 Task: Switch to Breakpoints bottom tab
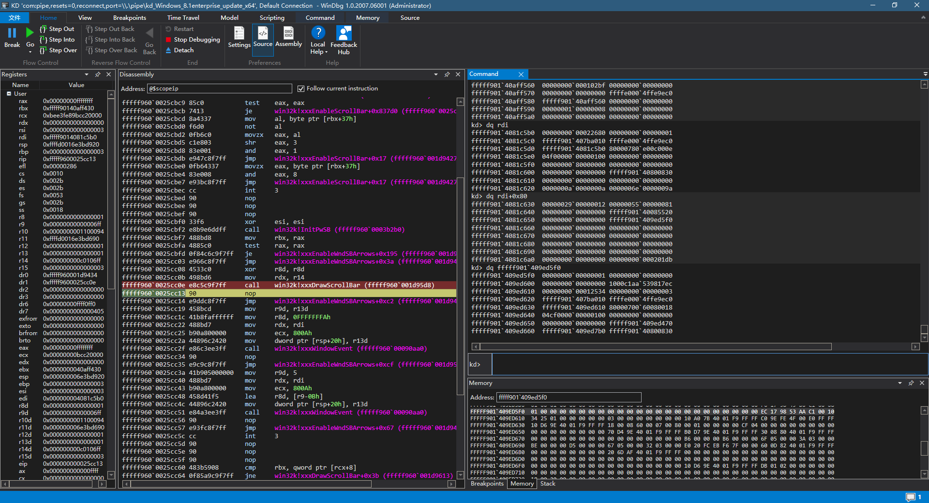coord(487,484)
